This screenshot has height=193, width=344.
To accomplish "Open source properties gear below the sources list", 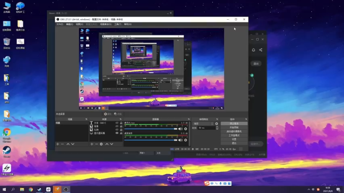I will coord(101,144).
